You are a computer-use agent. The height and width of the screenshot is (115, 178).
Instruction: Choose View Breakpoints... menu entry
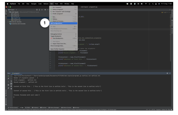tap(63, 38)
